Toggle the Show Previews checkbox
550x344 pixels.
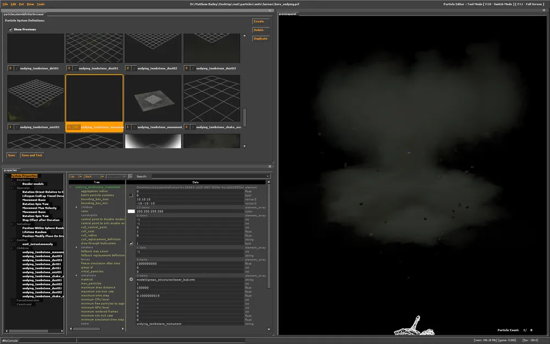[10, 30]
